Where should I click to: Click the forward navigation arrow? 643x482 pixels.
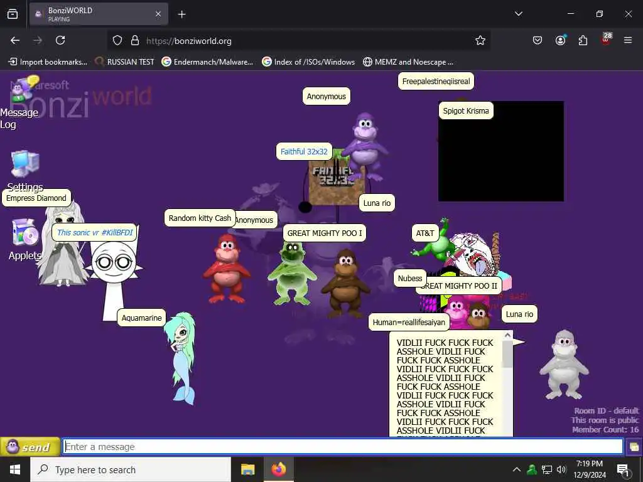(x=38, y=40)
